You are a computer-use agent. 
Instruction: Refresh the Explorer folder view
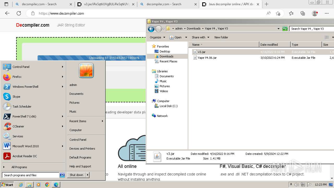pyautogui.click(x=285, y=29)
